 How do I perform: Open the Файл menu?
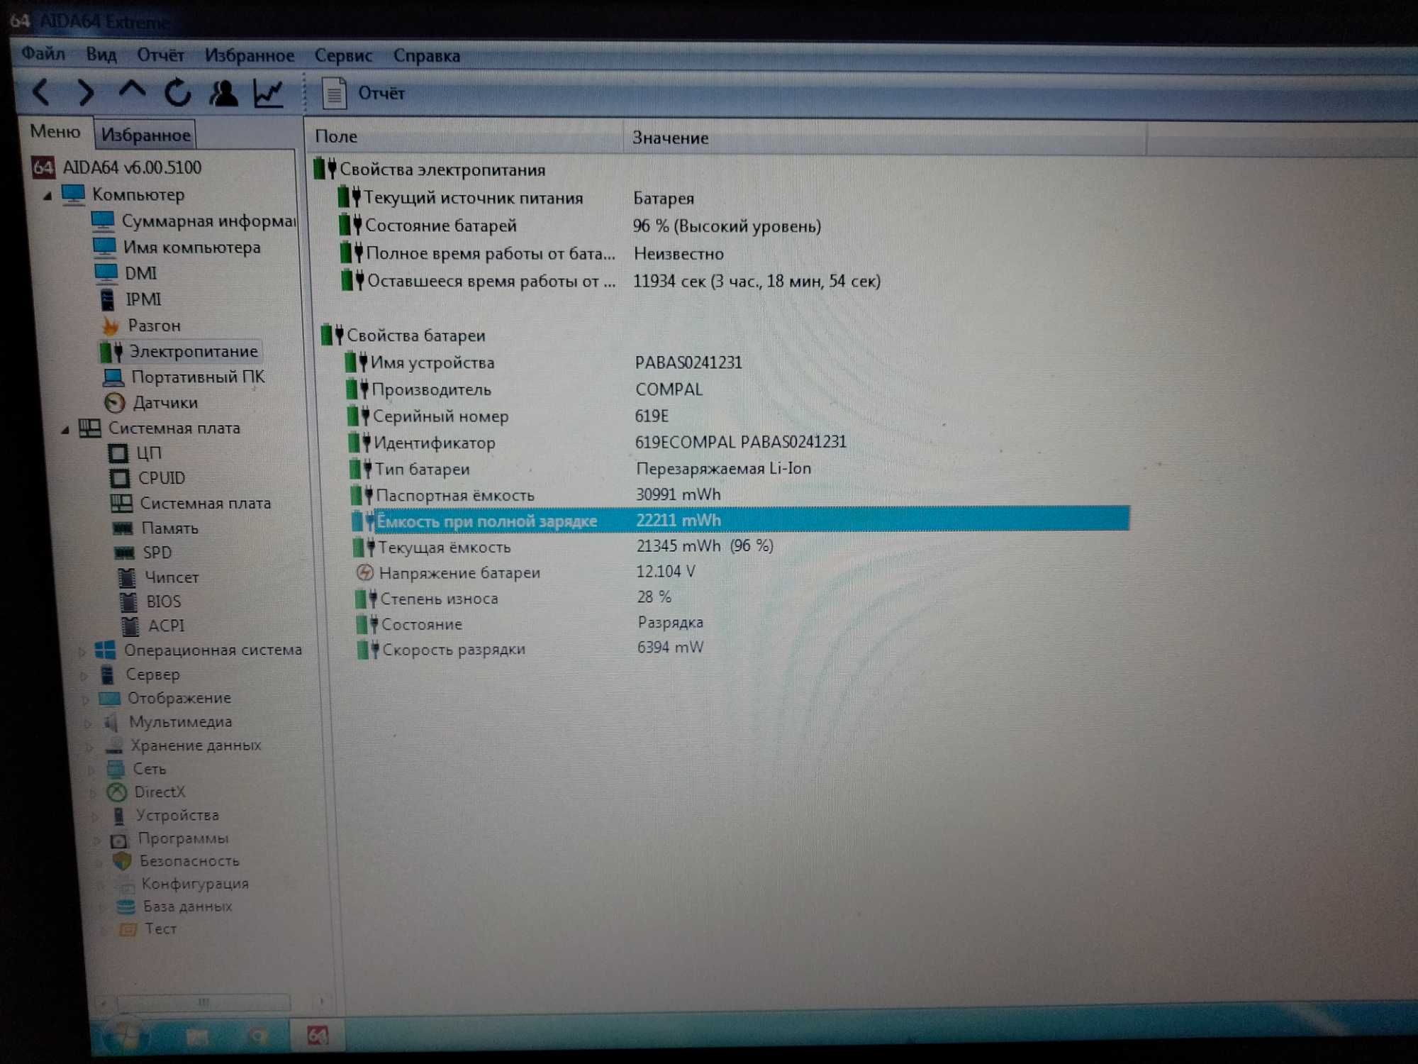[43, 53]
